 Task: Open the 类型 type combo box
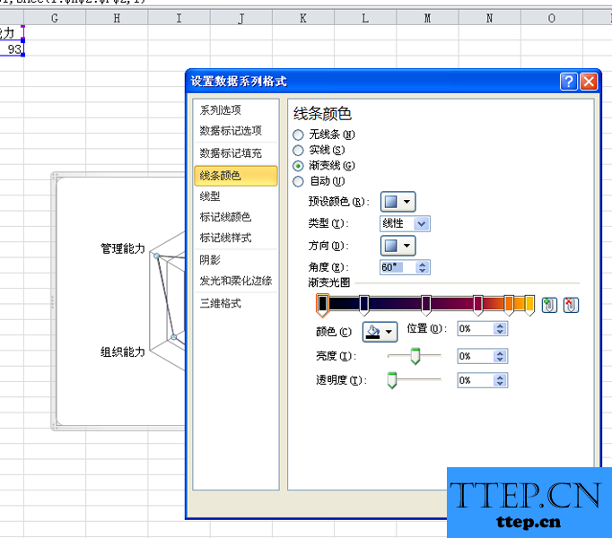coord(405,223)
